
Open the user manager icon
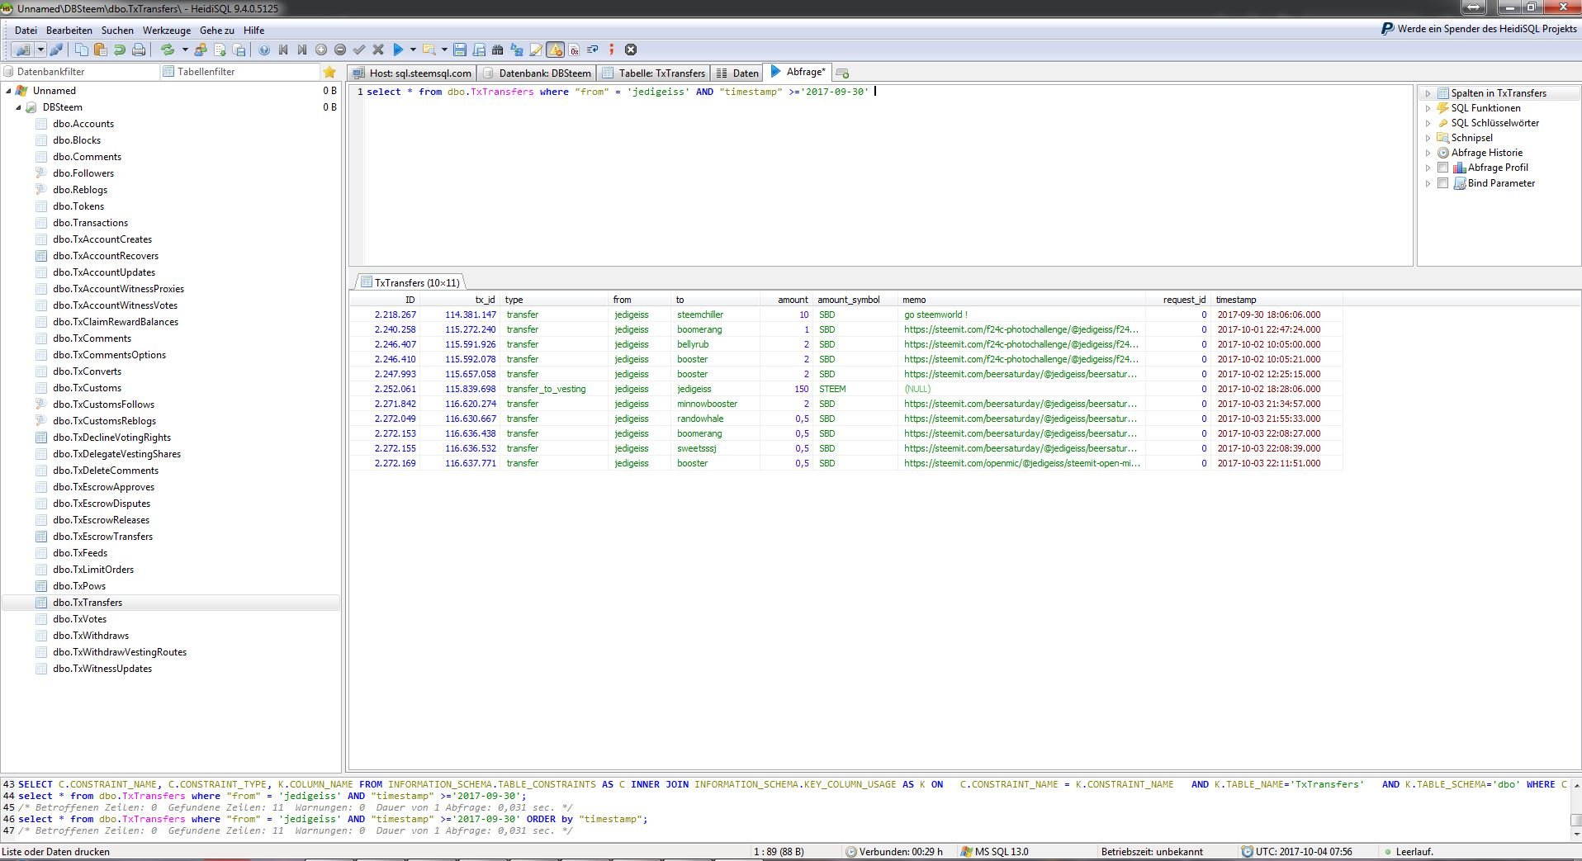pos(201,50)
